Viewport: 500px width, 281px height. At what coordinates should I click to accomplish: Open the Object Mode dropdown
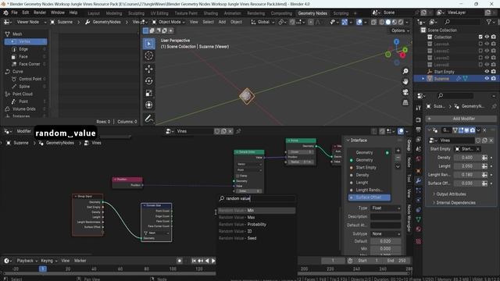pyautogui.click(x=169, y=22)
